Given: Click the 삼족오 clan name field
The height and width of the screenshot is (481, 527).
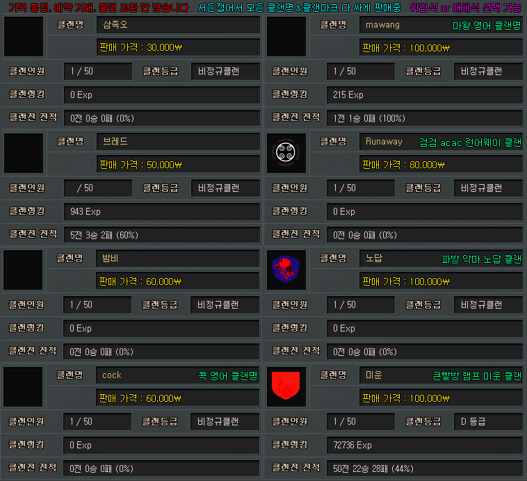Looking at the screenshot, I should point(177,24).
